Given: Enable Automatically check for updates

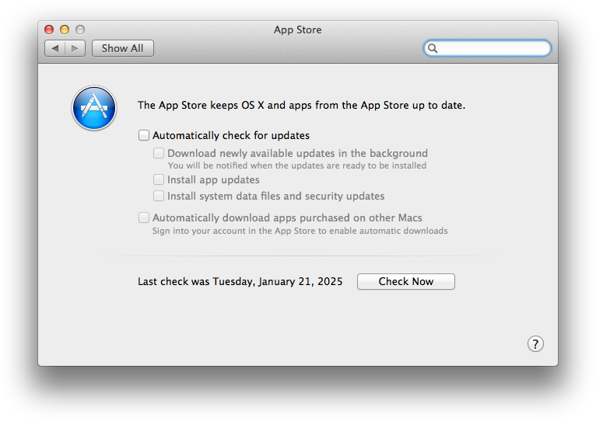Looking at the screenshot, I should pos(144,135).
